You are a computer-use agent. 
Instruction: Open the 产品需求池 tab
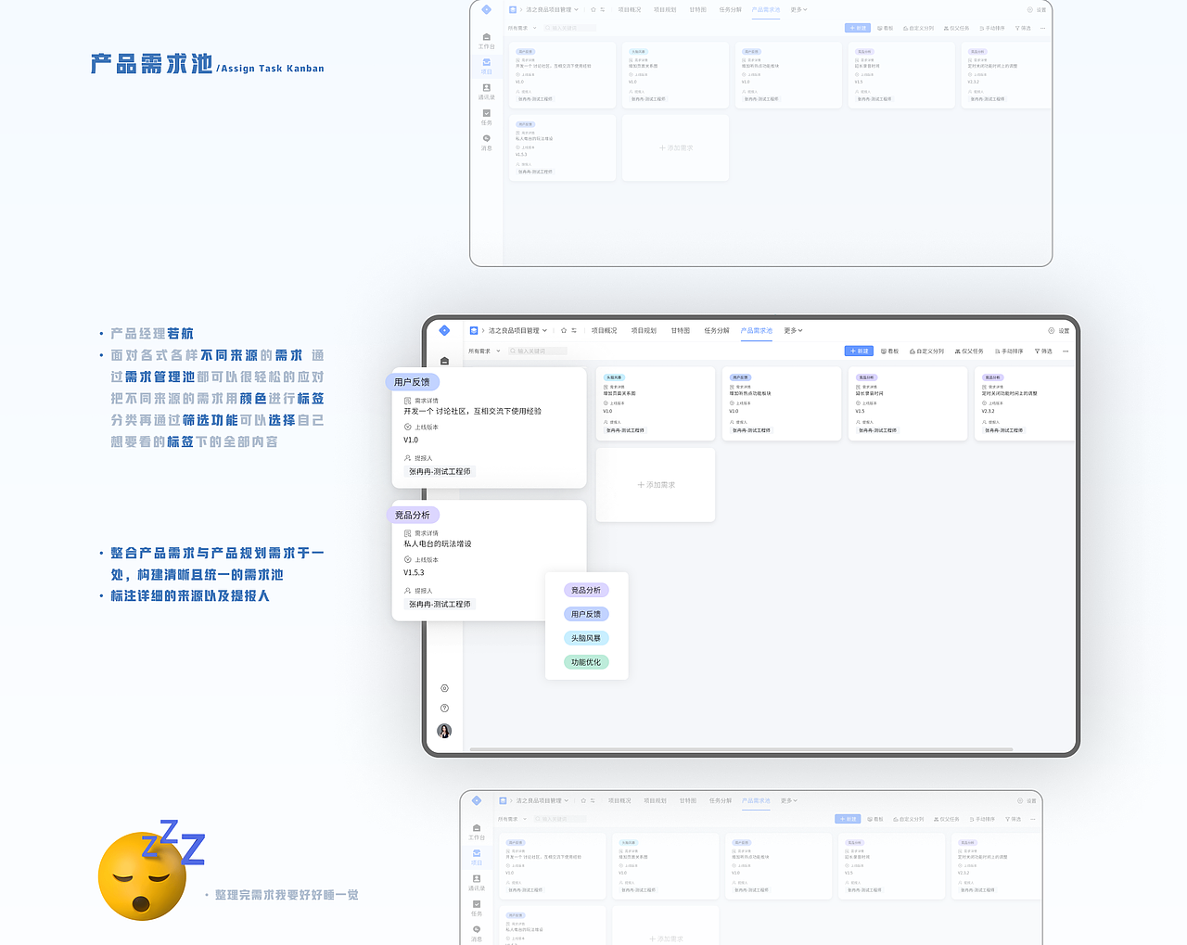756,330
